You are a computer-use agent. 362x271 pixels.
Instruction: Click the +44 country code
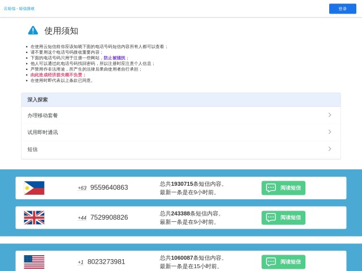82,218
